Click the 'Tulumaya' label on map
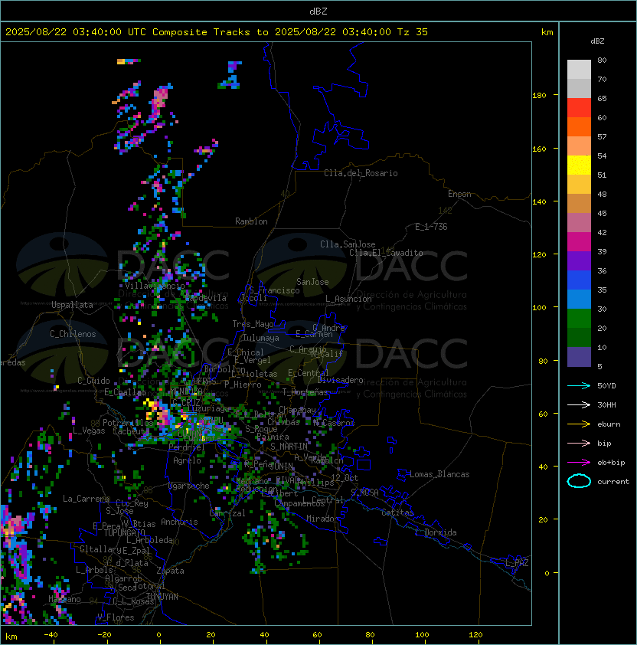Image resolution: width=637 pixels, height=645 pixels. pos(261,338)
